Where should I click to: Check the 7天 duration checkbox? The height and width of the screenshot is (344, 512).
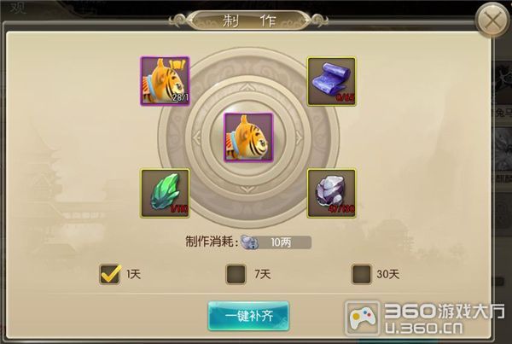tap(236, 274)
